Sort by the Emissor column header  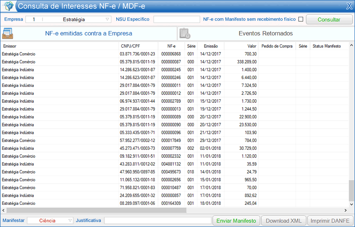click(x=59, y=46)
